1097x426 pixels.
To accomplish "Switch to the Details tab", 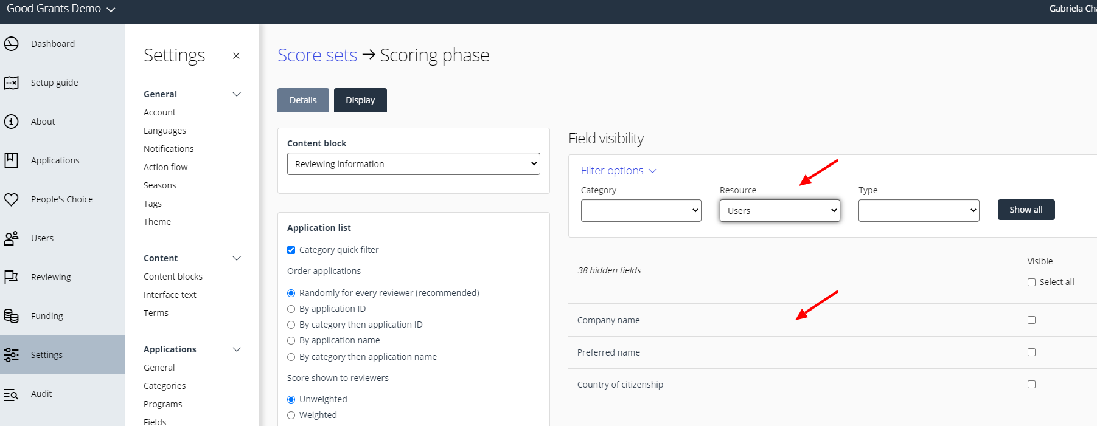I will point(303,100).
